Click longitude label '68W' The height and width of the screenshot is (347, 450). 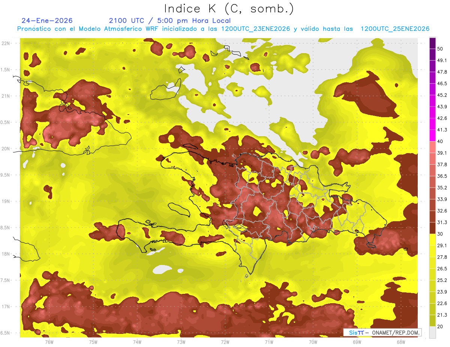click(401, 342)
